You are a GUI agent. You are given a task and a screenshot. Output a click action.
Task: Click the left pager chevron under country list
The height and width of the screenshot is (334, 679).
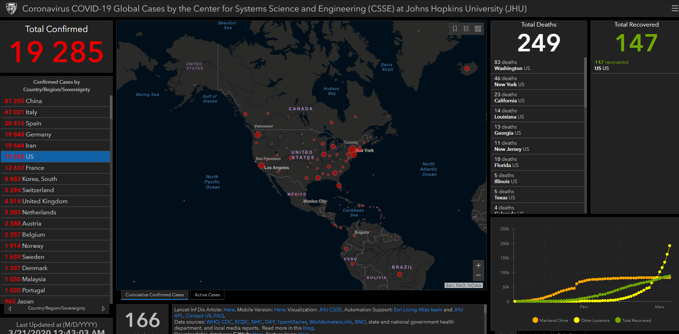(9, 308)
